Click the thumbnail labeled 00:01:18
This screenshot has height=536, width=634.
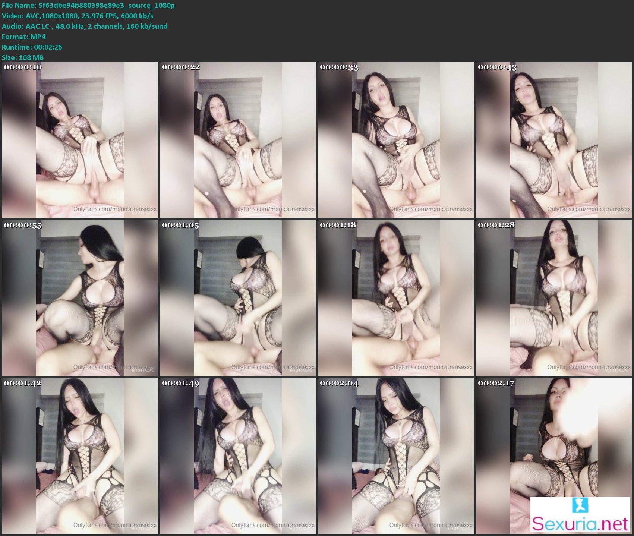tap(396, 298)
